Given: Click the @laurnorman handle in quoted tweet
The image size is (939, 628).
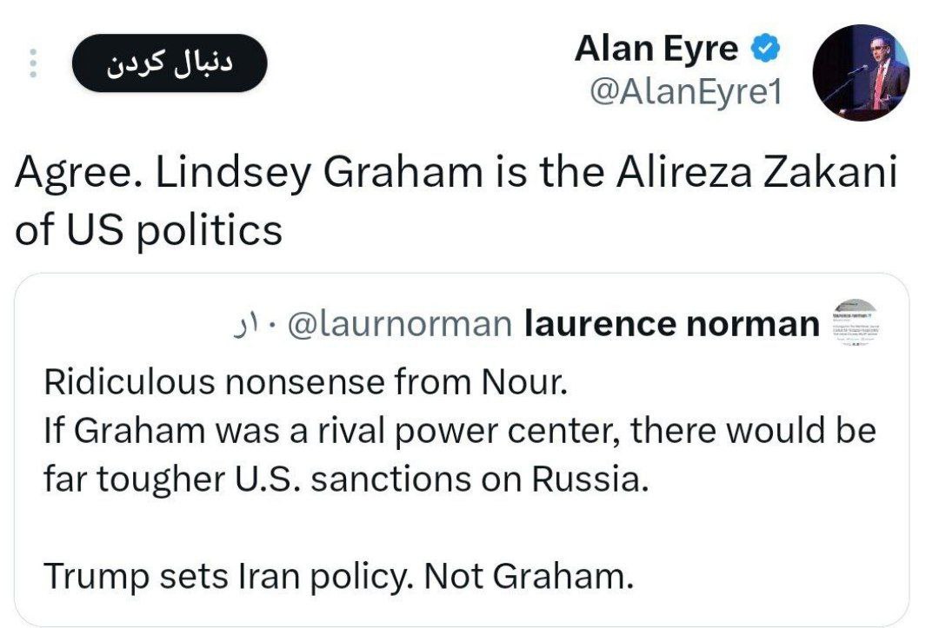Looking at the screenshot, I should tap(397, 324).
